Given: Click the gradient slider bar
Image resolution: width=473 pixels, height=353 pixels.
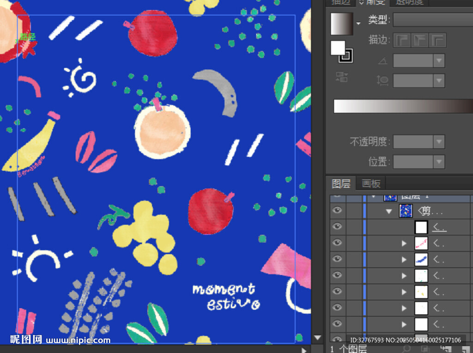Looking at the screenshot, I should pos(402,106).
